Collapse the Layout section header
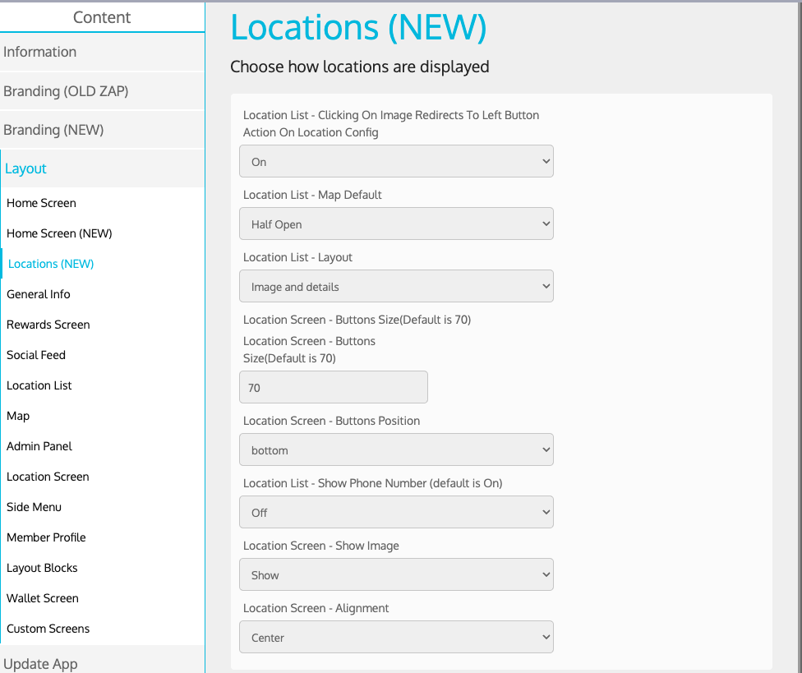 pos(102,168)
